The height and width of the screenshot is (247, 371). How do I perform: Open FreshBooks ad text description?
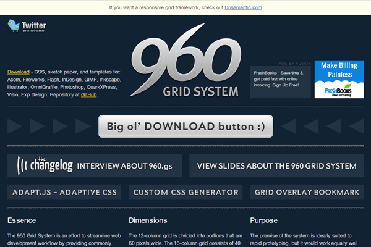click(280, 82)
